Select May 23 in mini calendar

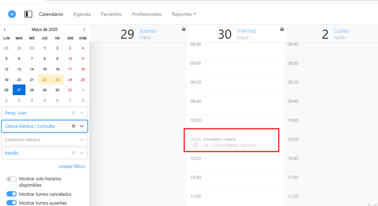pyautogui.click(x=57, y=79)
